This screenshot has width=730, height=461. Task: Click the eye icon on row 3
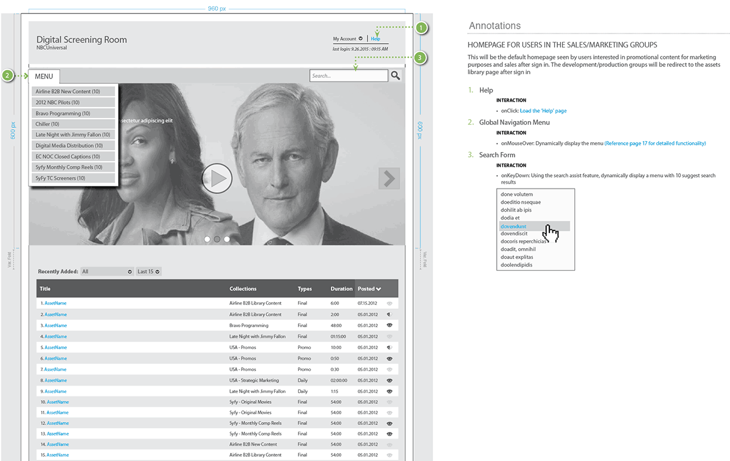(x=389, y=325)
